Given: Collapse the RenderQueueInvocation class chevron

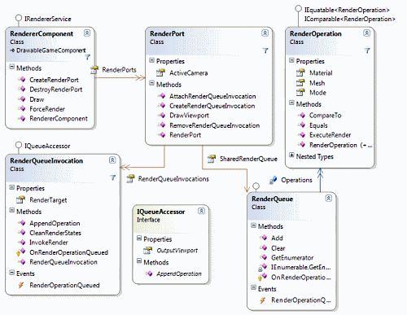Looking at the screenshot, I should [x=112, y=160].
